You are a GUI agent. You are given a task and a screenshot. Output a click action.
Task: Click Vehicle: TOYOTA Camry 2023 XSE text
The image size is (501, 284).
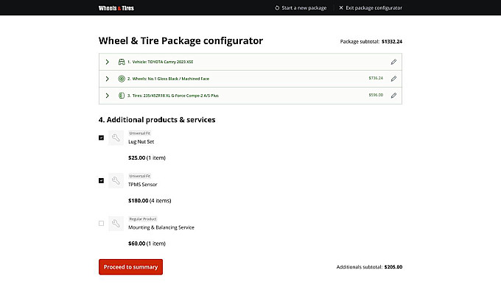tap(163, 62)
